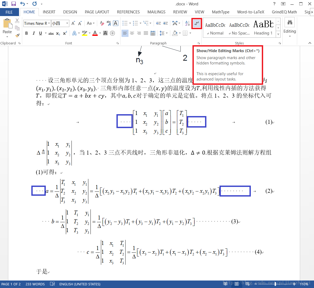The image size is (314, 288).
Task: Open the Paragraph dialog launcher
Action: [199, 43]
